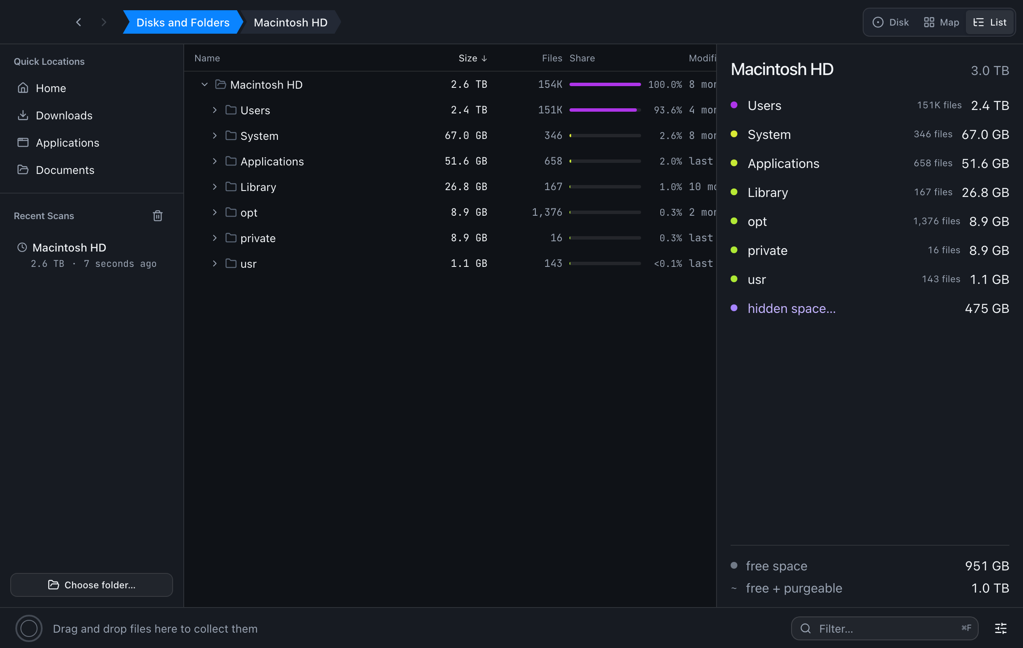1023x648 pixels.
Task: Collapse the Macintosh HD tree row
Action: pyautogui.click(x=205, y=84)
